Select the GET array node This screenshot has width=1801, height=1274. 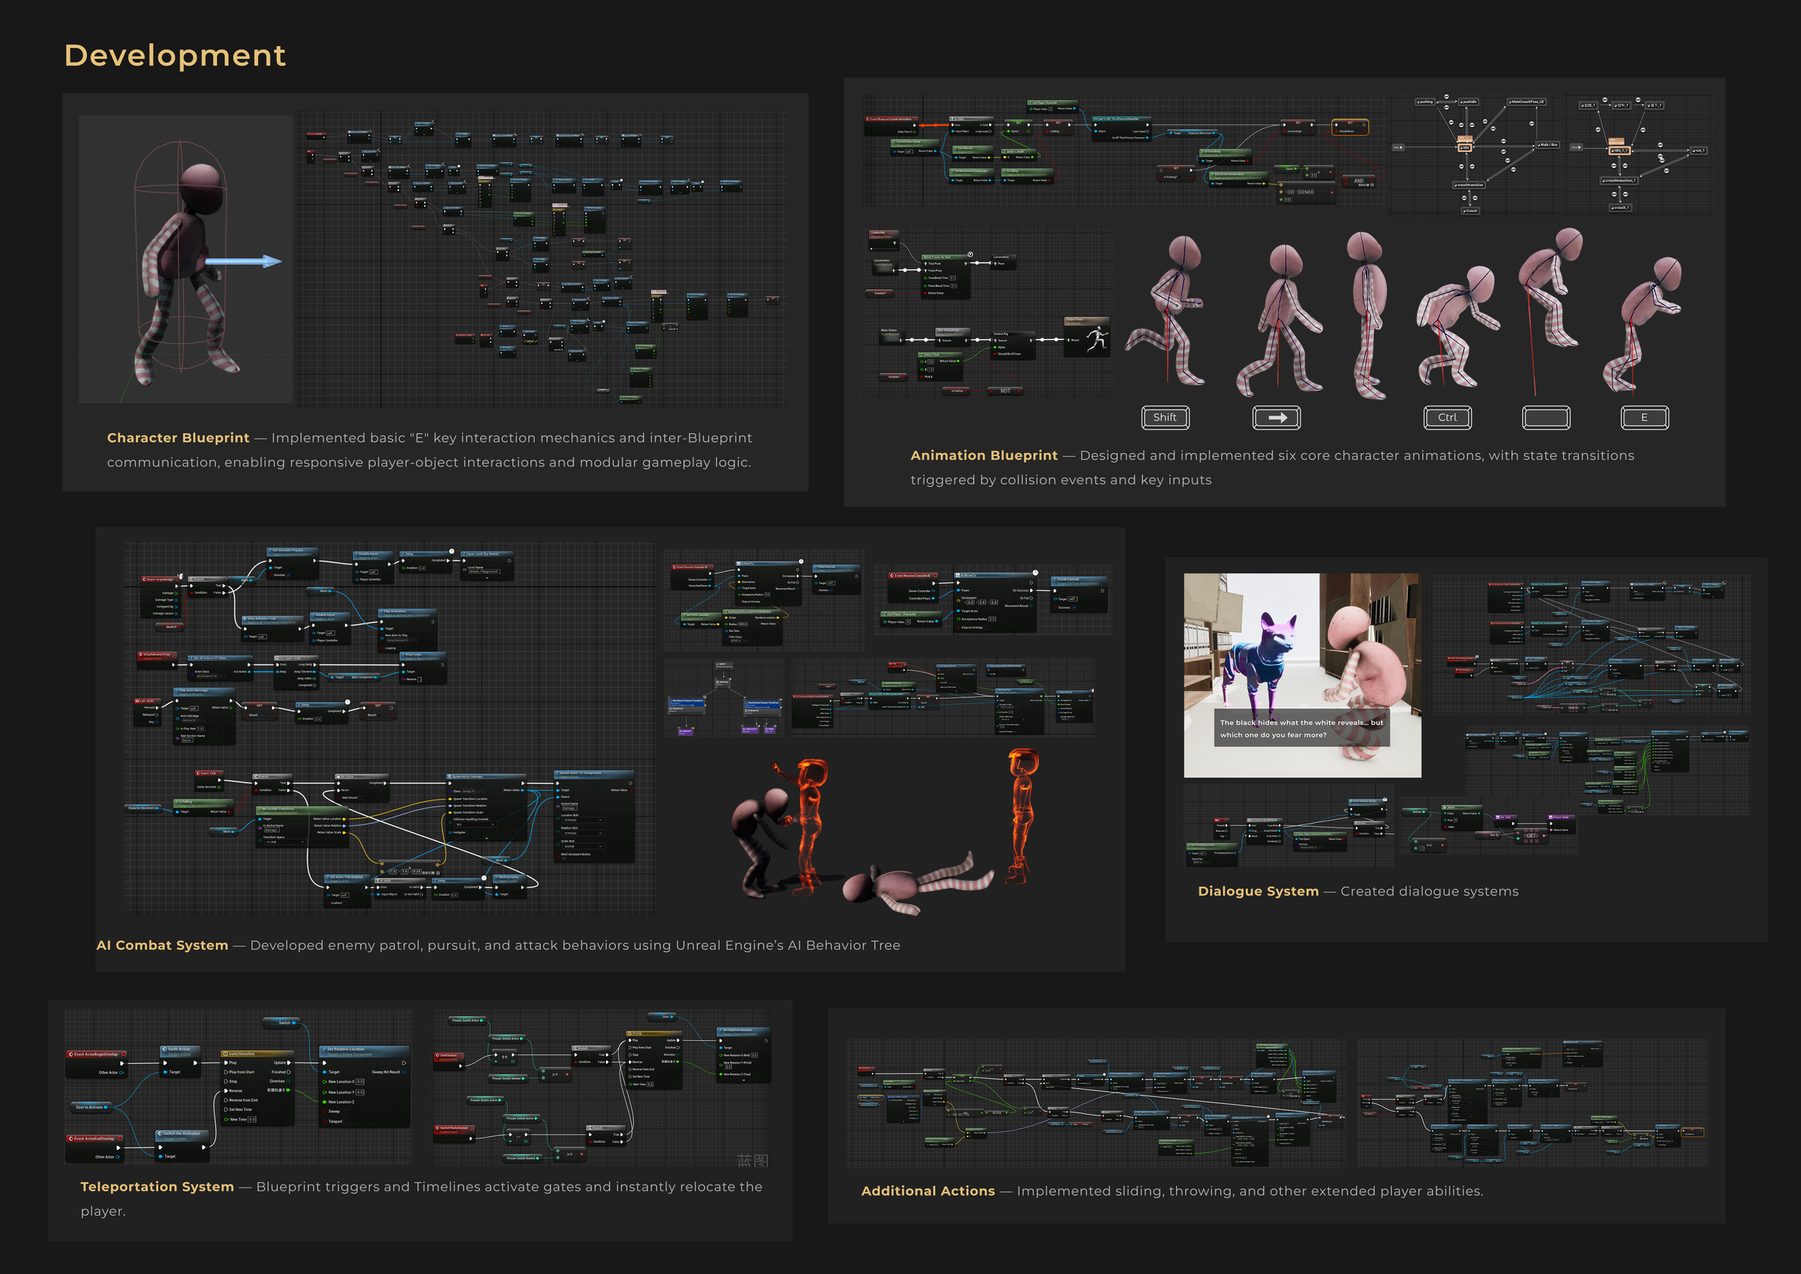click(1531, 835)
